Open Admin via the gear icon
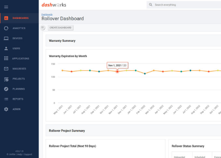Screen dimensions: 221x158 (6, 109)
